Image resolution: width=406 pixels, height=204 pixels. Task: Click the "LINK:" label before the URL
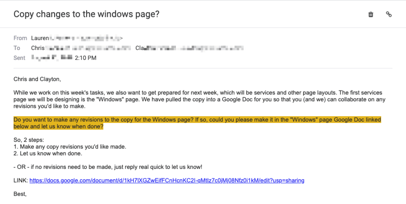click(x=21, y=181)
